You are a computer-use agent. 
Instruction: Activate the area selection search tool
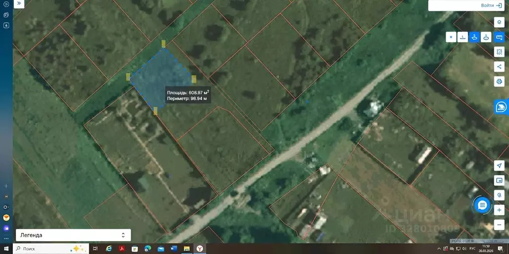coord(499,52)
